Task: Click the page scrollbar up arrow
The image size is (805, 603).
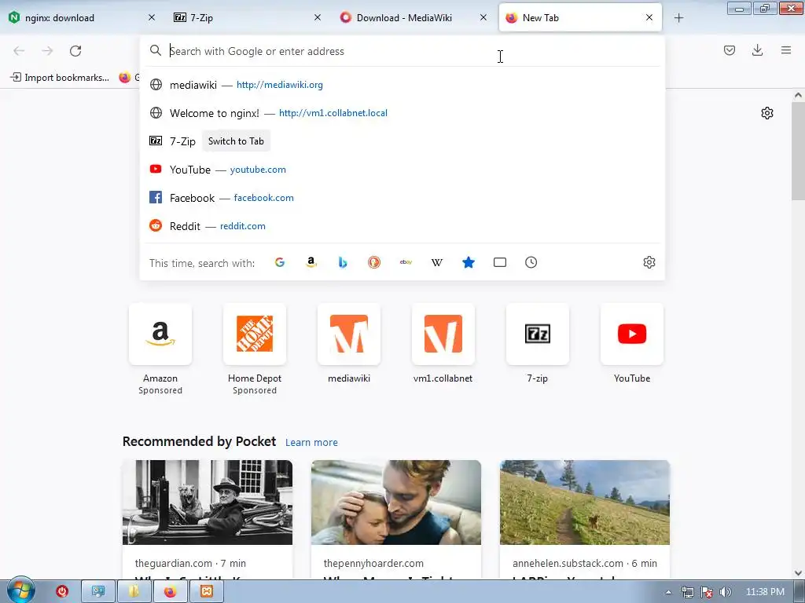Action: pos(798,95)
